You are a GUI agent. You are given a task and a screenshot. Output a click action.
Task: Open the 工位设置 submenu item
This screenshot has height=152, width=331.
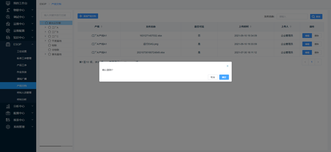pos(22,52)
